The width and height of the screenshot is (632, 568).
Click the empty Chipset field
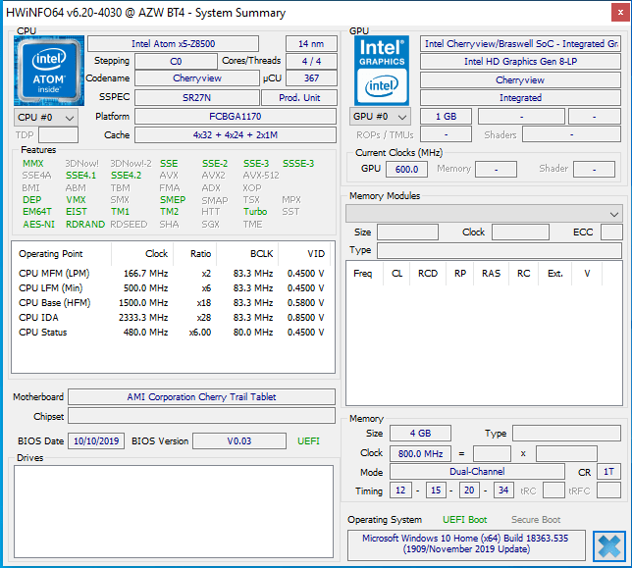201,416
